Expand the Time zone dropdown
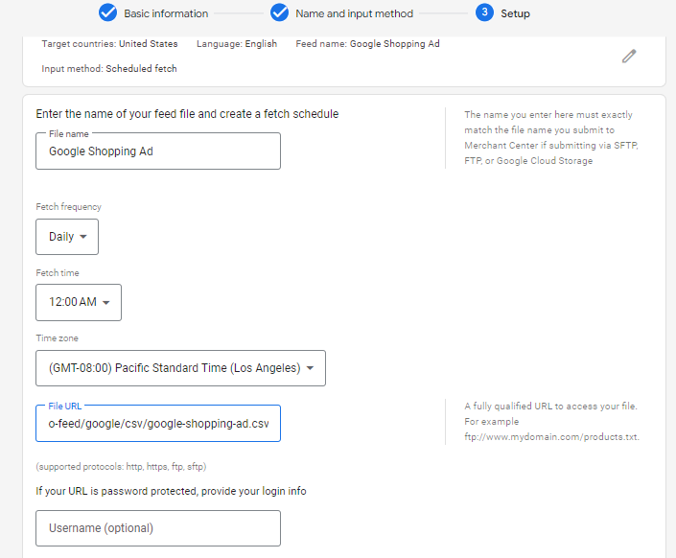 click(x=180, y=368)
